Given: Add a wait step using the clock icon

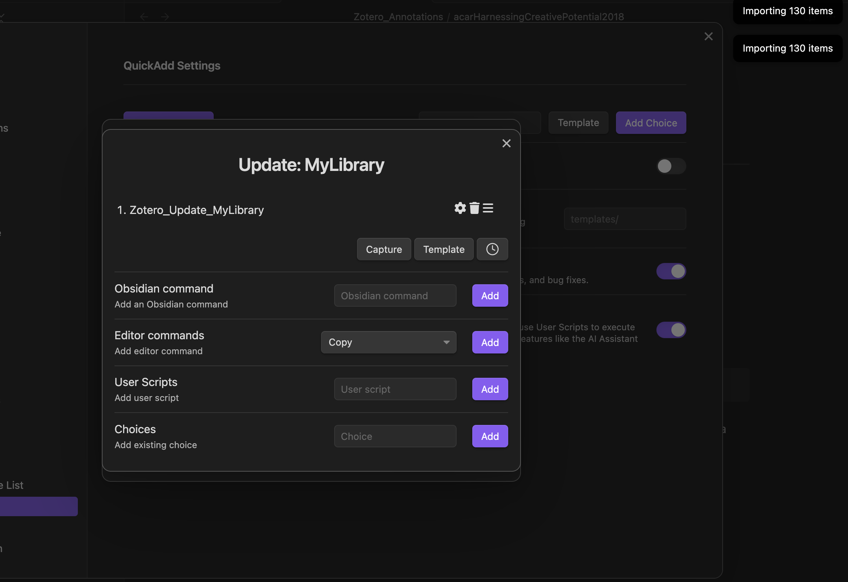Looking at the screenshot, I should [x=492, y=249].
